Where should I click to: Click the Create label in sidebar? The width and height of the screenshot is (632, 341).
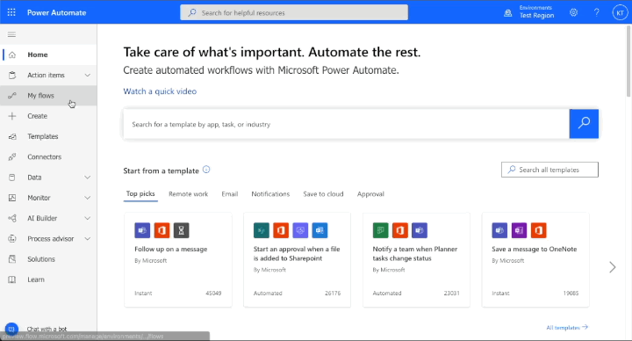(x=38, y=116)
